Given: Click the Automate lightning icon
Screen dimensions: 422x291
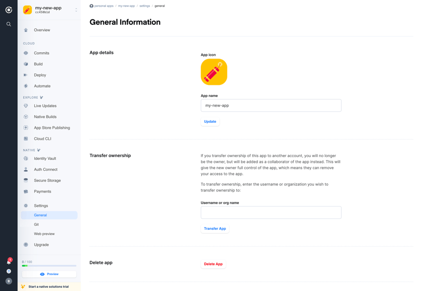Looking at the screenshot, I should (26, 86).
